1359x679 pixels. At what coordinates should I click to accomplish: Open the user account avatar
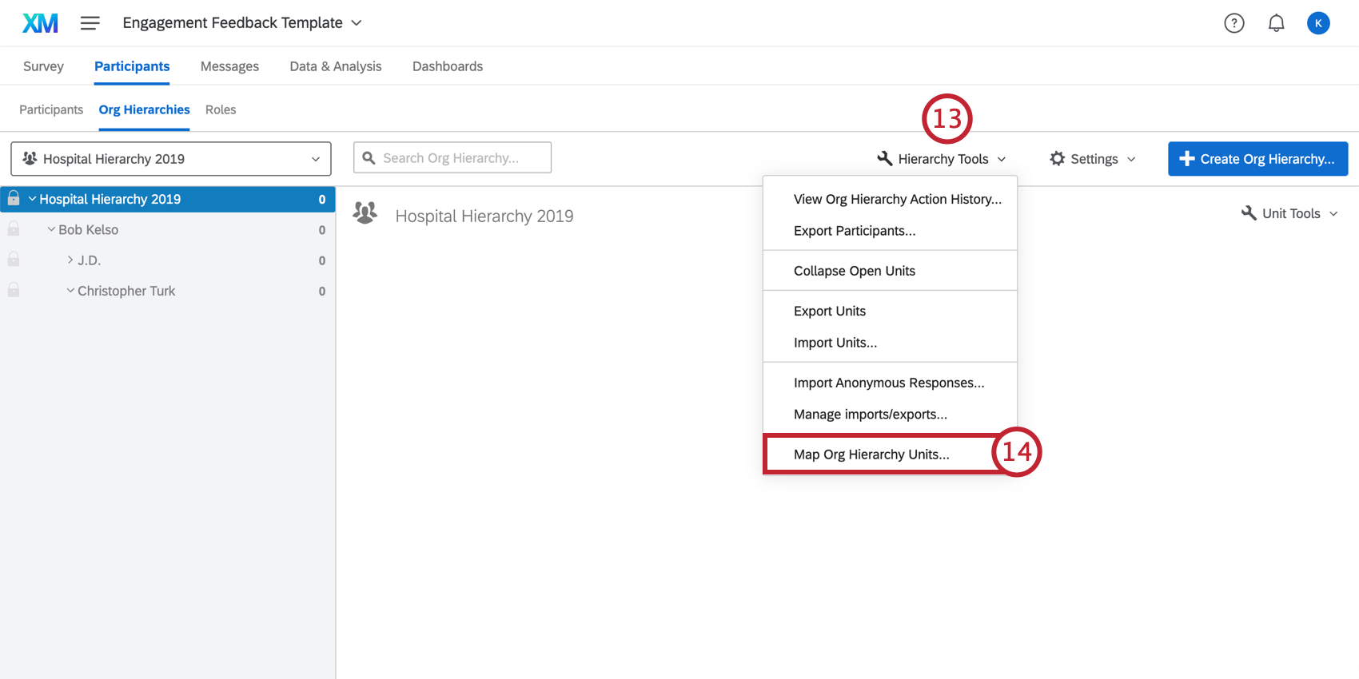point(1318,23)
